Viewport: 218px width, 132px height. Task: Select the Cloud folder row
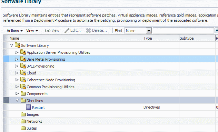pyautogui.click(x=111, y=73)
